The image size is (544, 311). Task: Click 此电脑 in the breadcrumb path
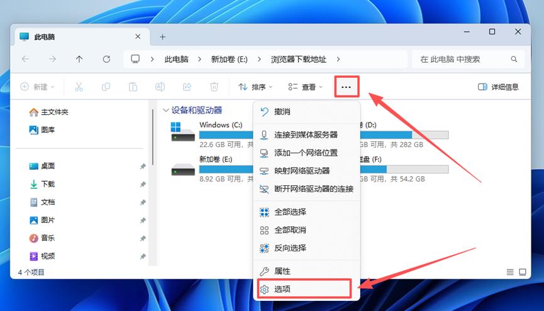coord(176,59)
